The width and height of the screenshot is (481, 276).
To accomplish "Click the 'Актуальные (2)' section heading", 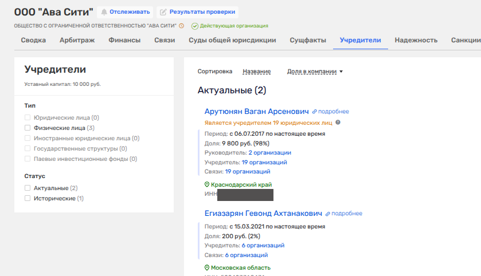I will point(232,90).
